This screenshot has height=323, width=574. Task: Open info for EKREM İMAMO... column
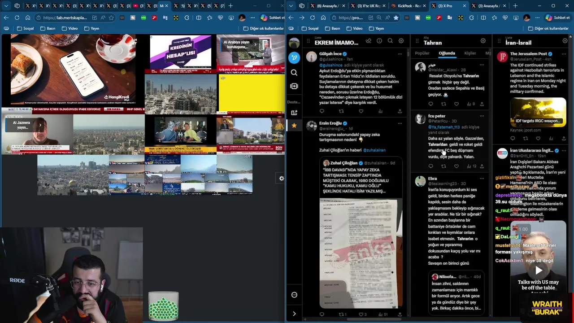[379, 41]
